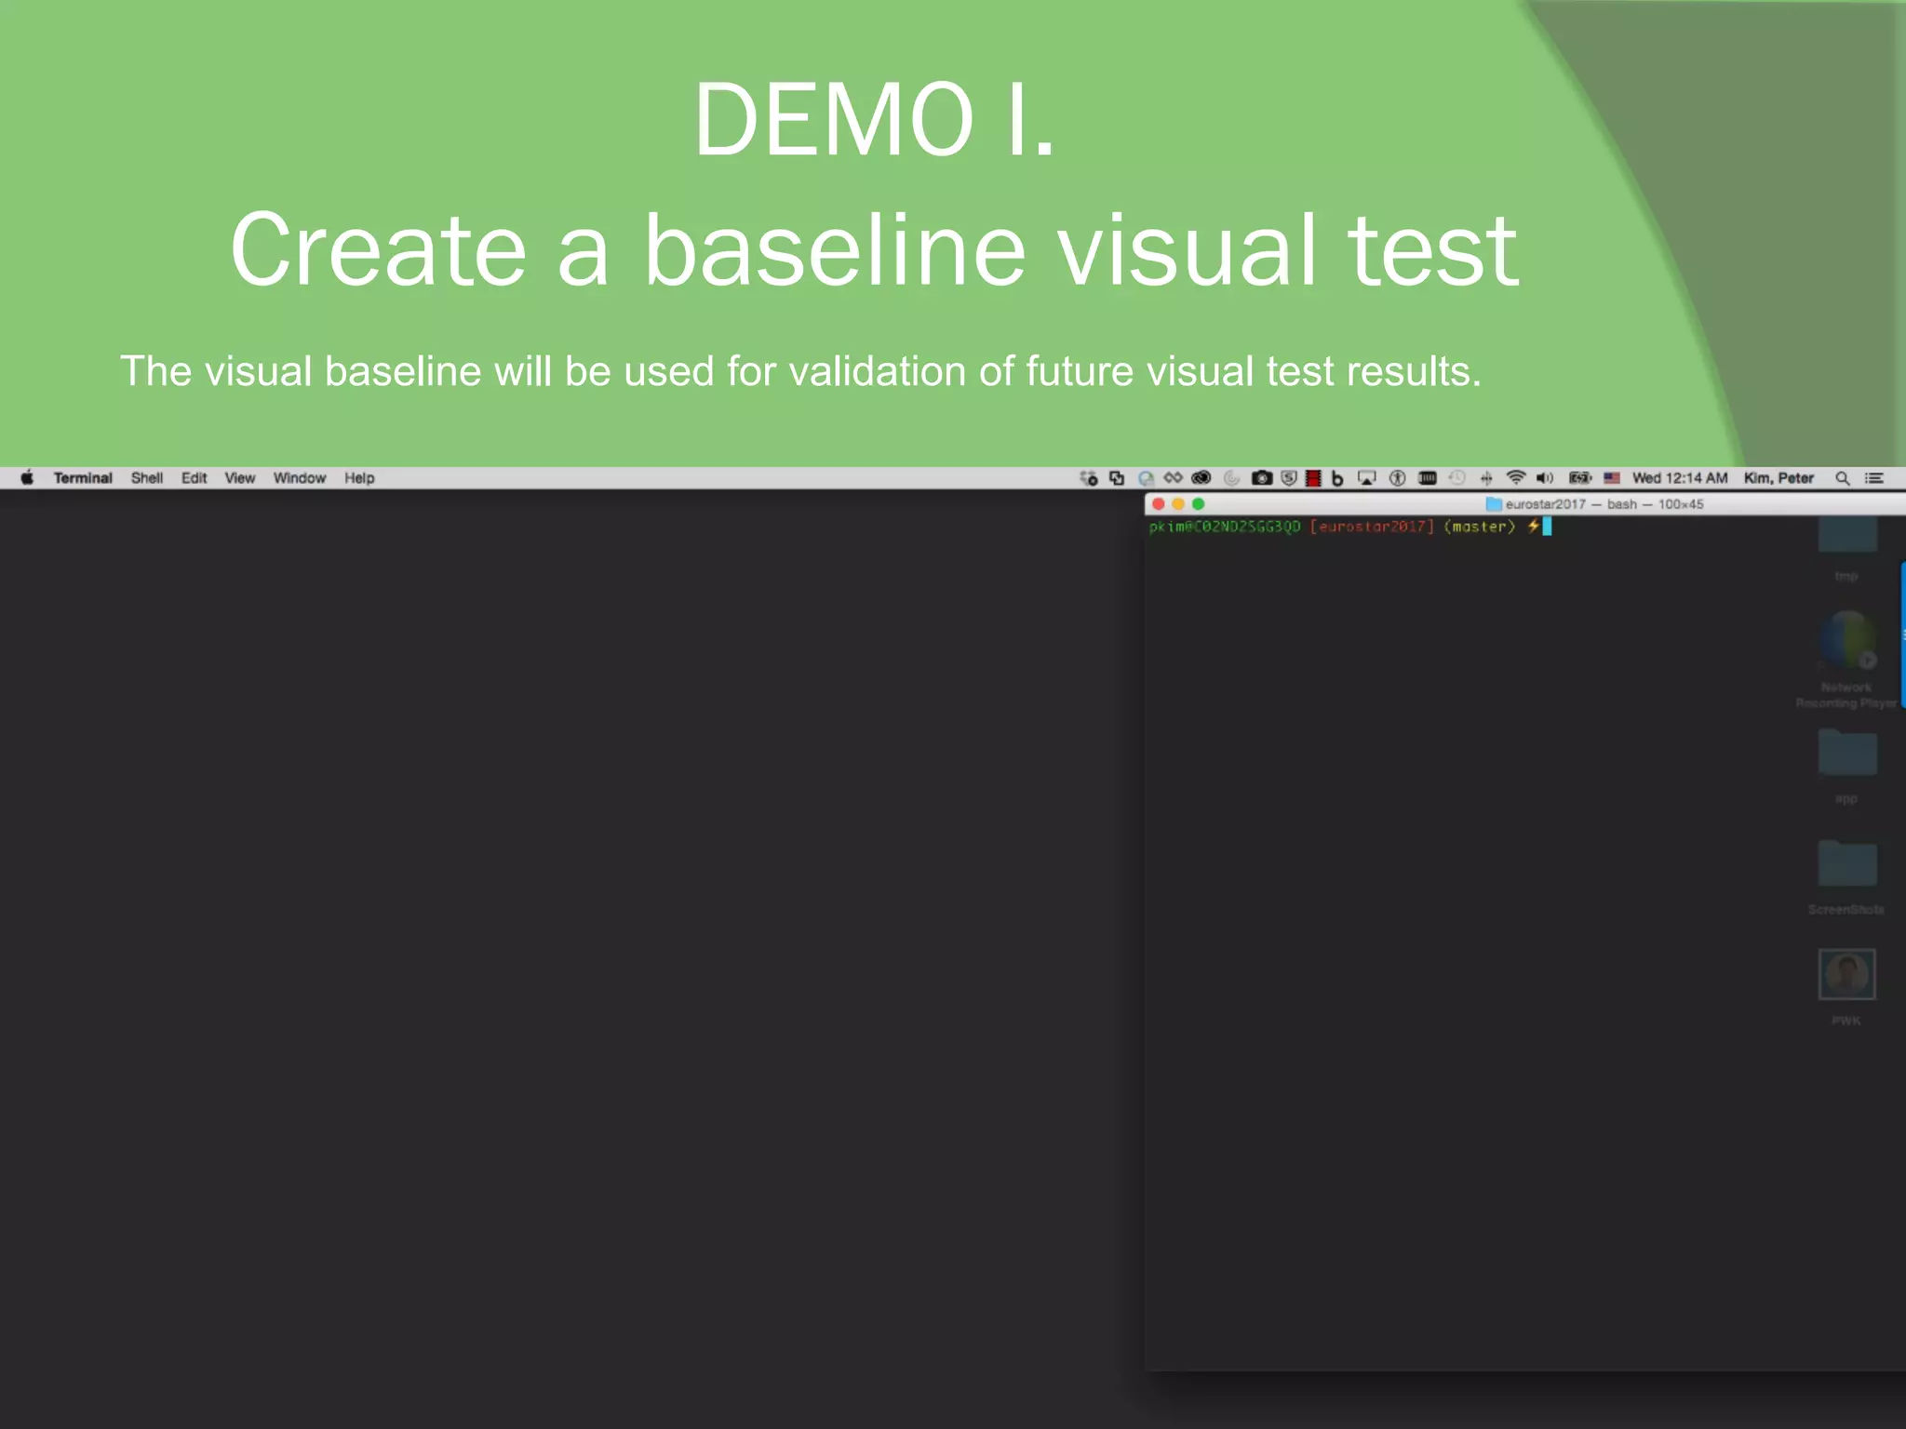Click the memory chip menu bar icon
The image size is (1906, 1429).
(x=1427, y=477)
